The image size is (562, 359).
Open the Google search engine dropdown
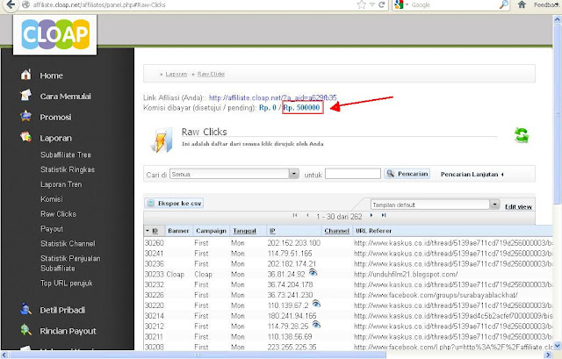click(407, 4)
